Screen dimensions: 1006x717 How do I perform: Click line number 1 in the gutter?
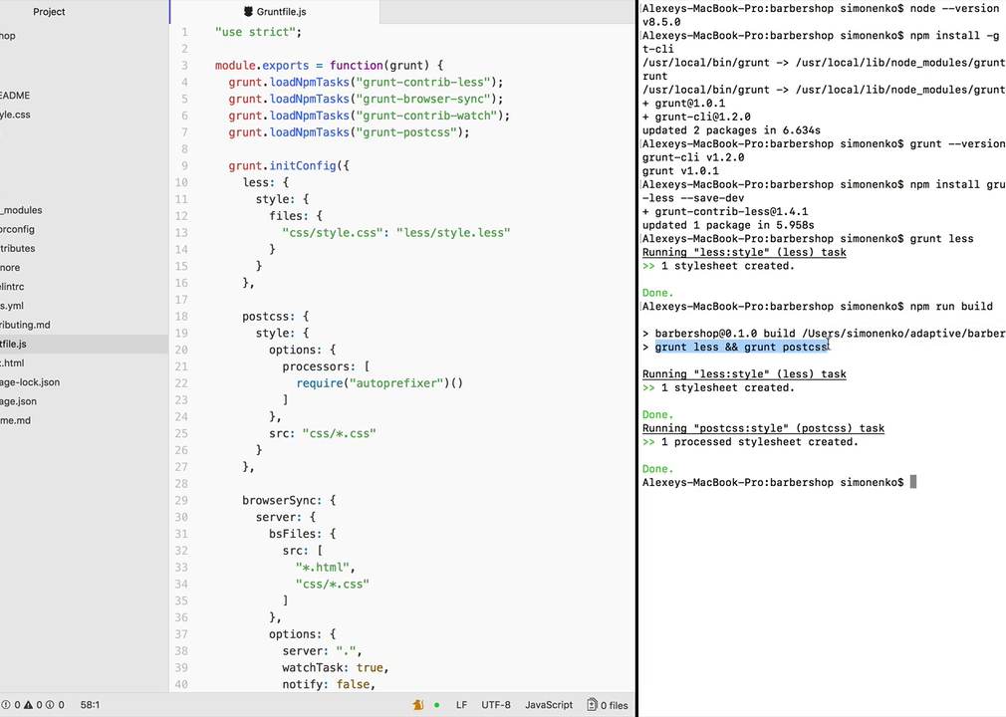click(x=185, y=32)
